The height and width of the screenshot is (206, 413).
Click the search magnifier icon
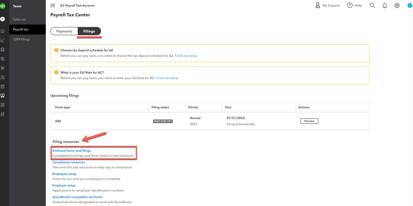coord(372,5)
